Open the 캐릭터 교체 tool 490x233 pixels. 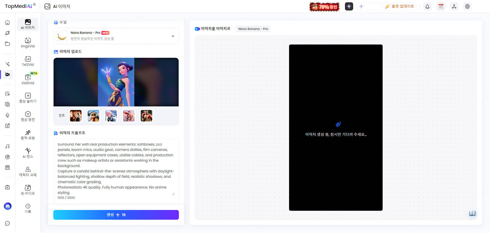pyautogui.click(x=28, y=171)
